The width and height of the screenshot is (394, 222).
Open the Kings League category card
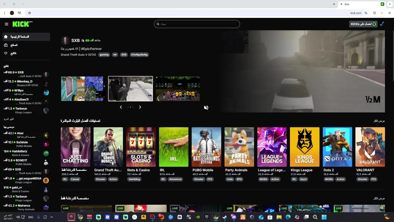point(305,147)
